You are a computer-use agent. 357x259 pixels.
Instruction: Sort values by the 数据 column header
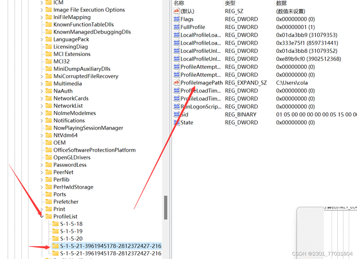click(x=281, y=3)
